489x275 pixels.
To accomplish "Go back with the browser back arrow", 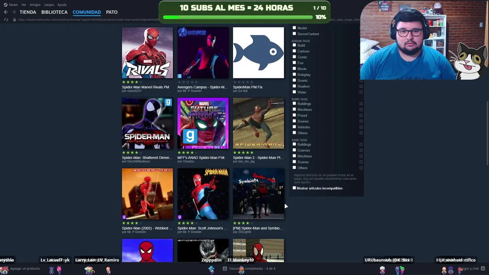I will click(6, 12).
